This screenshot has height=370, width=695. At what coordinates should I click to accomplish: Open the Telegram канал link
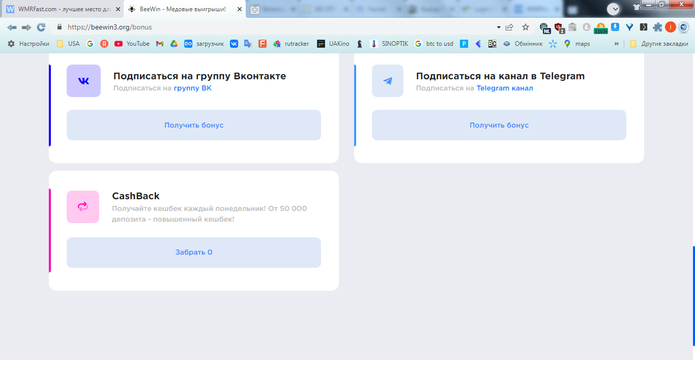(505, 88)
